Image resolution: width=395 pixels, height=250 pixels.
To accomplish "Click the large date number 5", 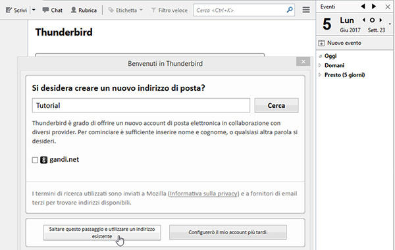I will (x=327, y=24).
